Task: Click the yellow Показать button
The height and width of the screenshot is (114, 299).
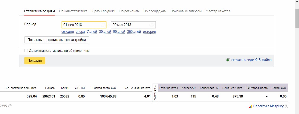Action: (35, 61)
